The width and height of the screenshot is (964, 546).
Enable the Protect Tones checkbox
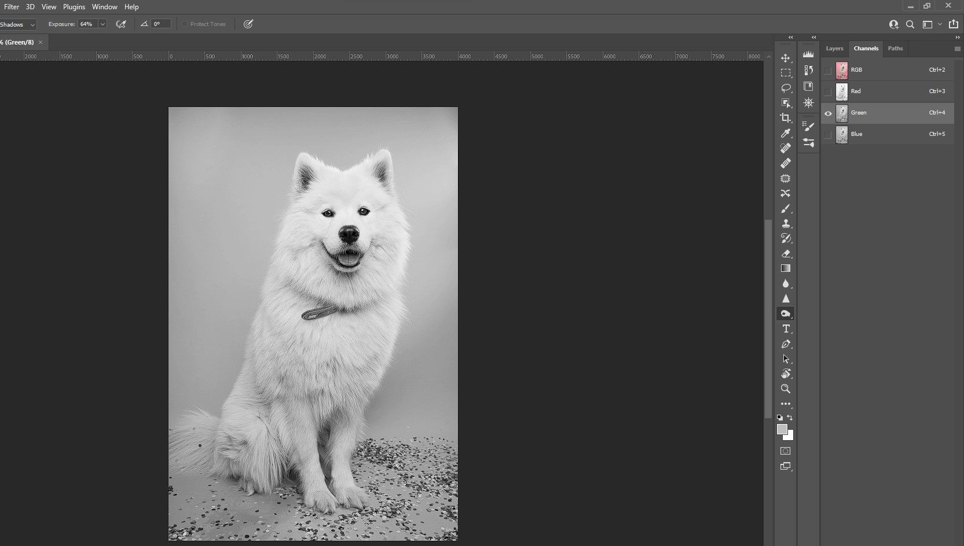click(185, 24)
